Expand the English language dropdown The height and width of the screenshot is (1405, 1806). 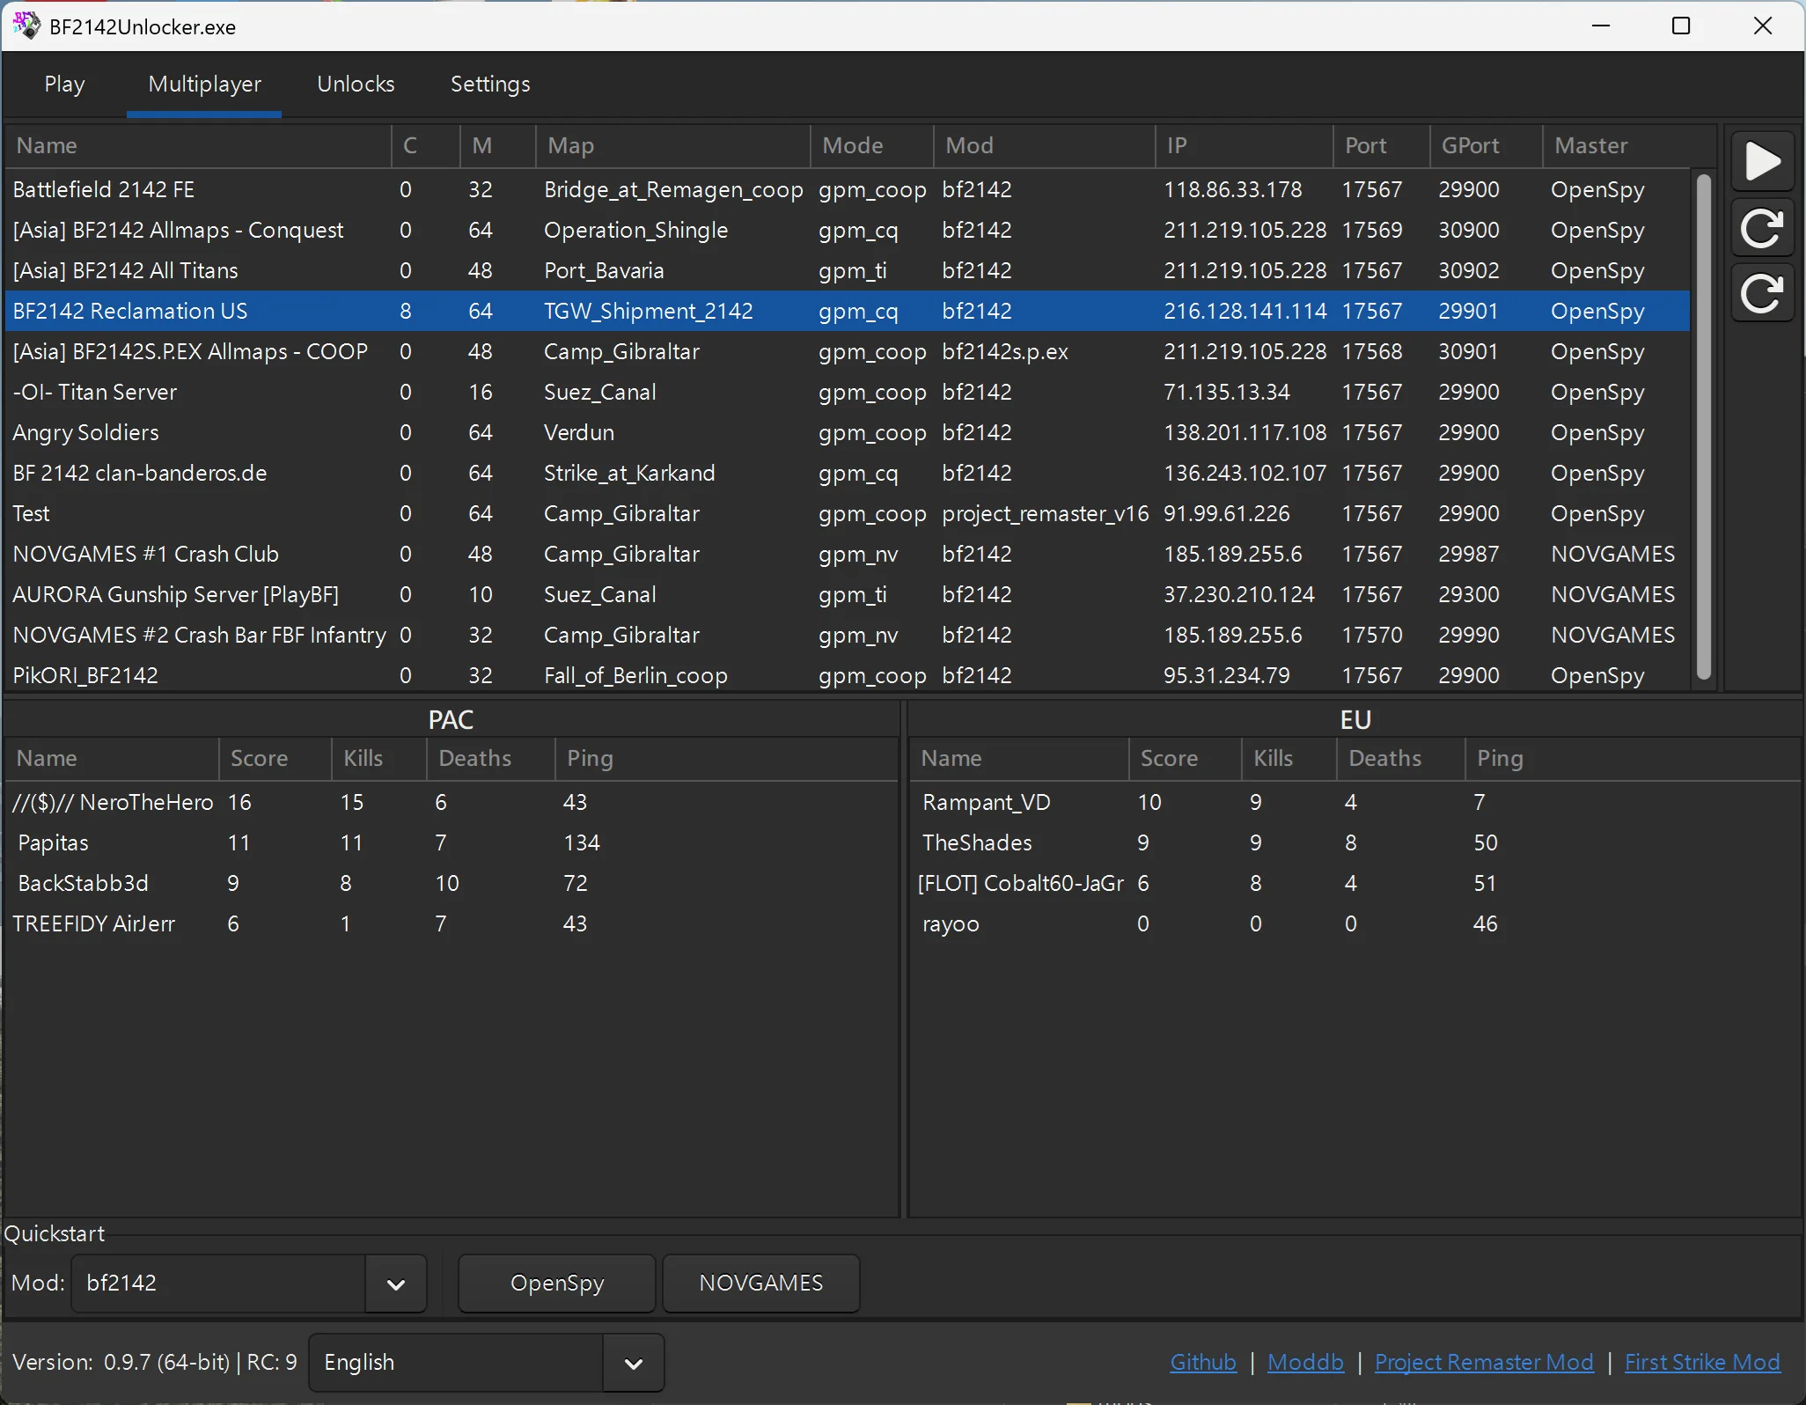point(487,1363)
